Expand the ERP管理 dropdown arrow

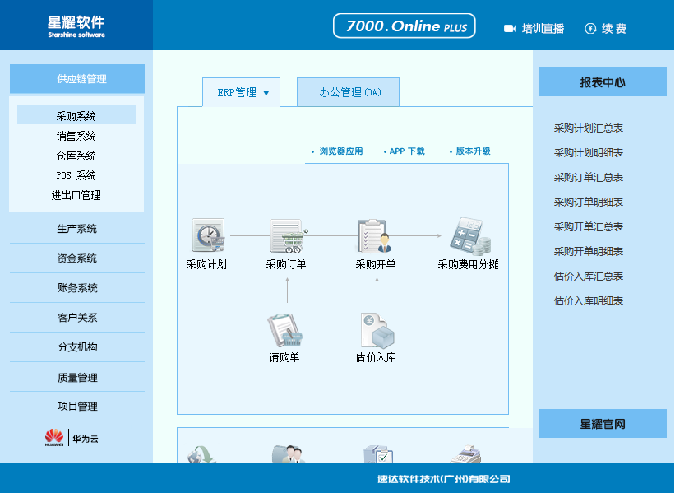[266, 93]
